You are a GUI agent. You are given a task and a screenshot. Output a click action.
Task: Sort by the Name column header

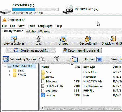[46, 67]
